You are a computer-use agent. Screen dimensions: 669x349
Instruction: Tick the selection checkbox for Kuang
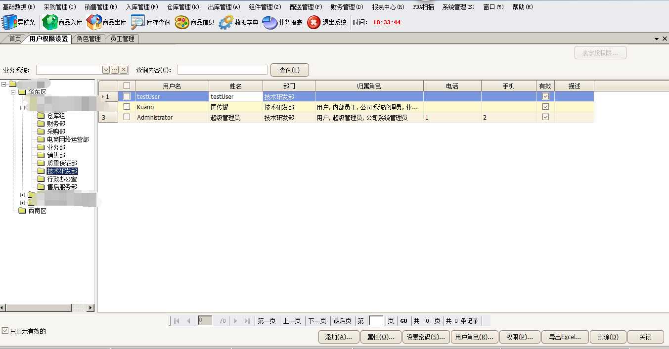click(127, 107)
